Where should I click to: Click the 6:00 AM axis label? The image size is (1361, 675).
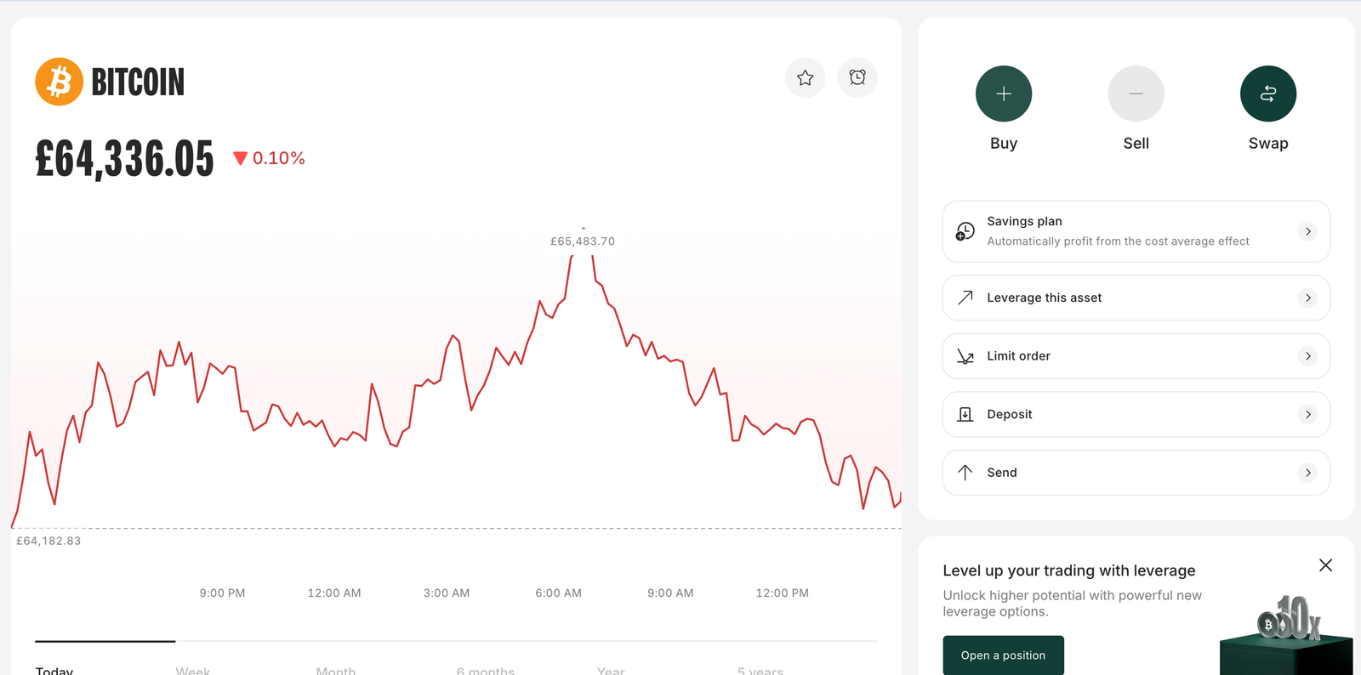coord(558,593)
